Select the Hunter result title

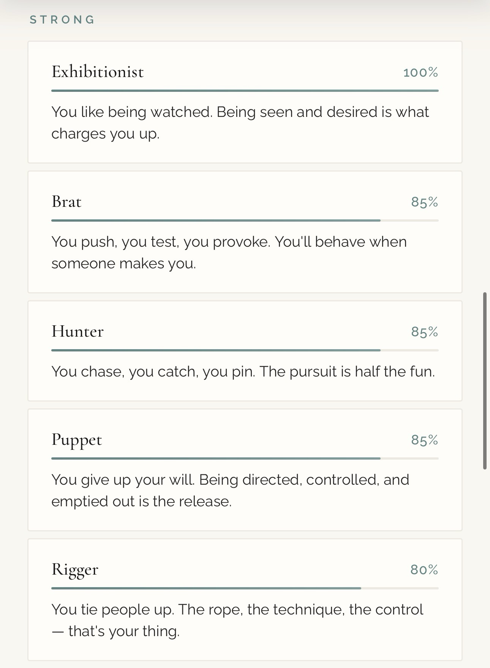(77, 331)
